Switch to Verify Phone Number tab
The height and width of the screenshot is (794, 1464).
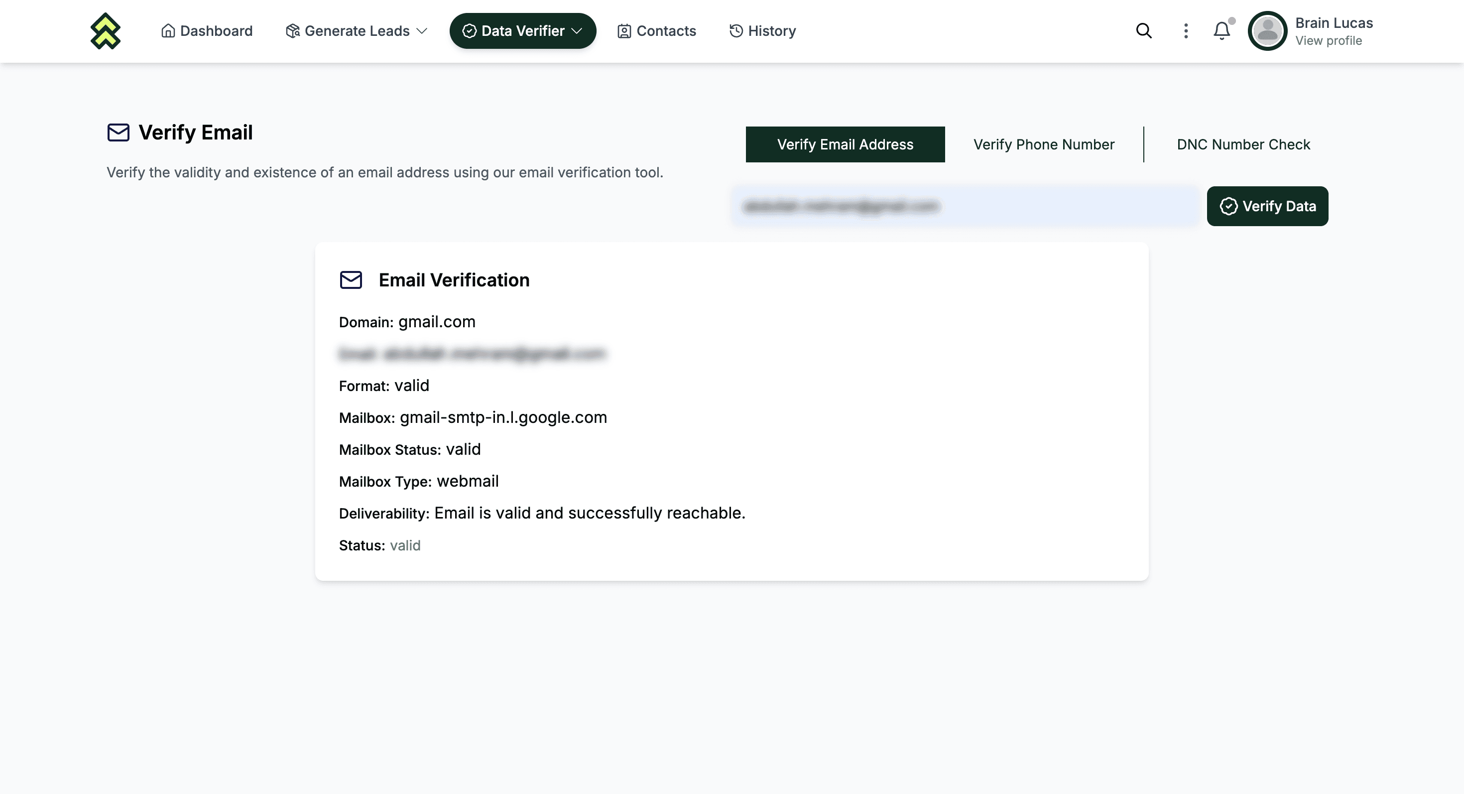point(1043,144)
